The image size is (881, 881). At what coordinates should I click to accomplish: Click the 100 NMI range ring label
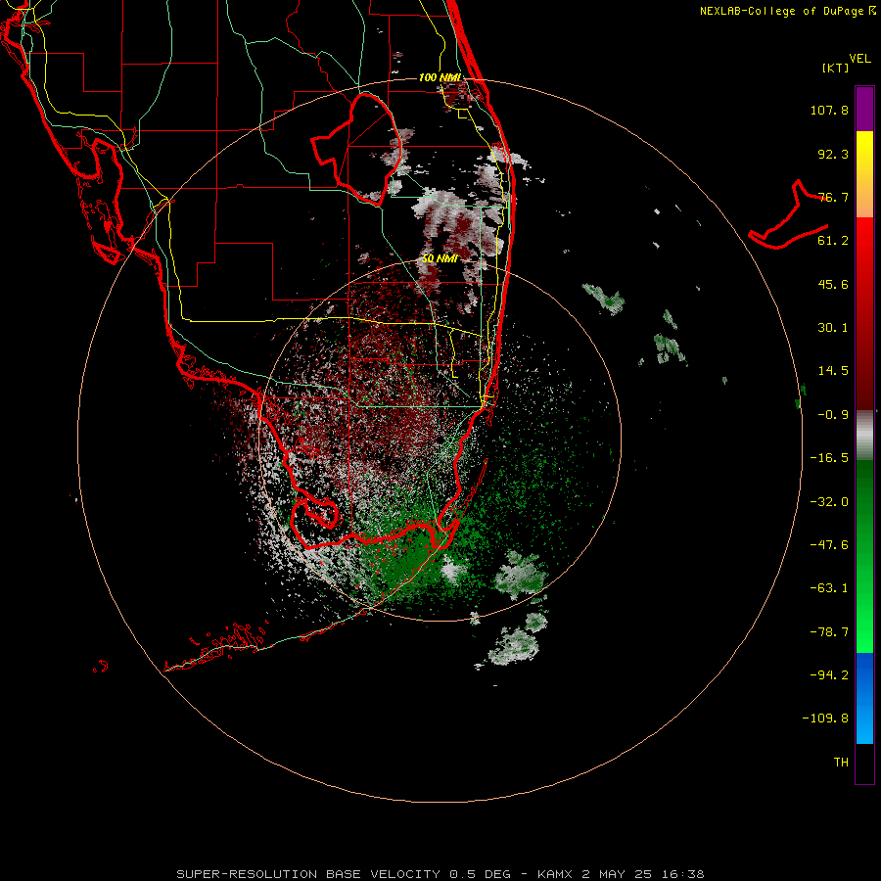[x=440, y=77]
